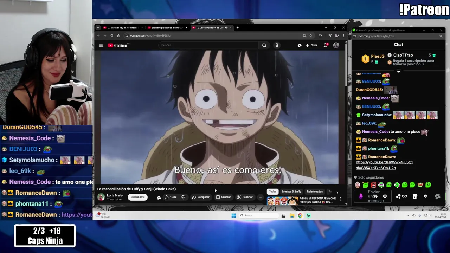The height and width of the screenshot is (253, 450).
Task: Open new browser tab with plus
Action: [x=237, y=28]
